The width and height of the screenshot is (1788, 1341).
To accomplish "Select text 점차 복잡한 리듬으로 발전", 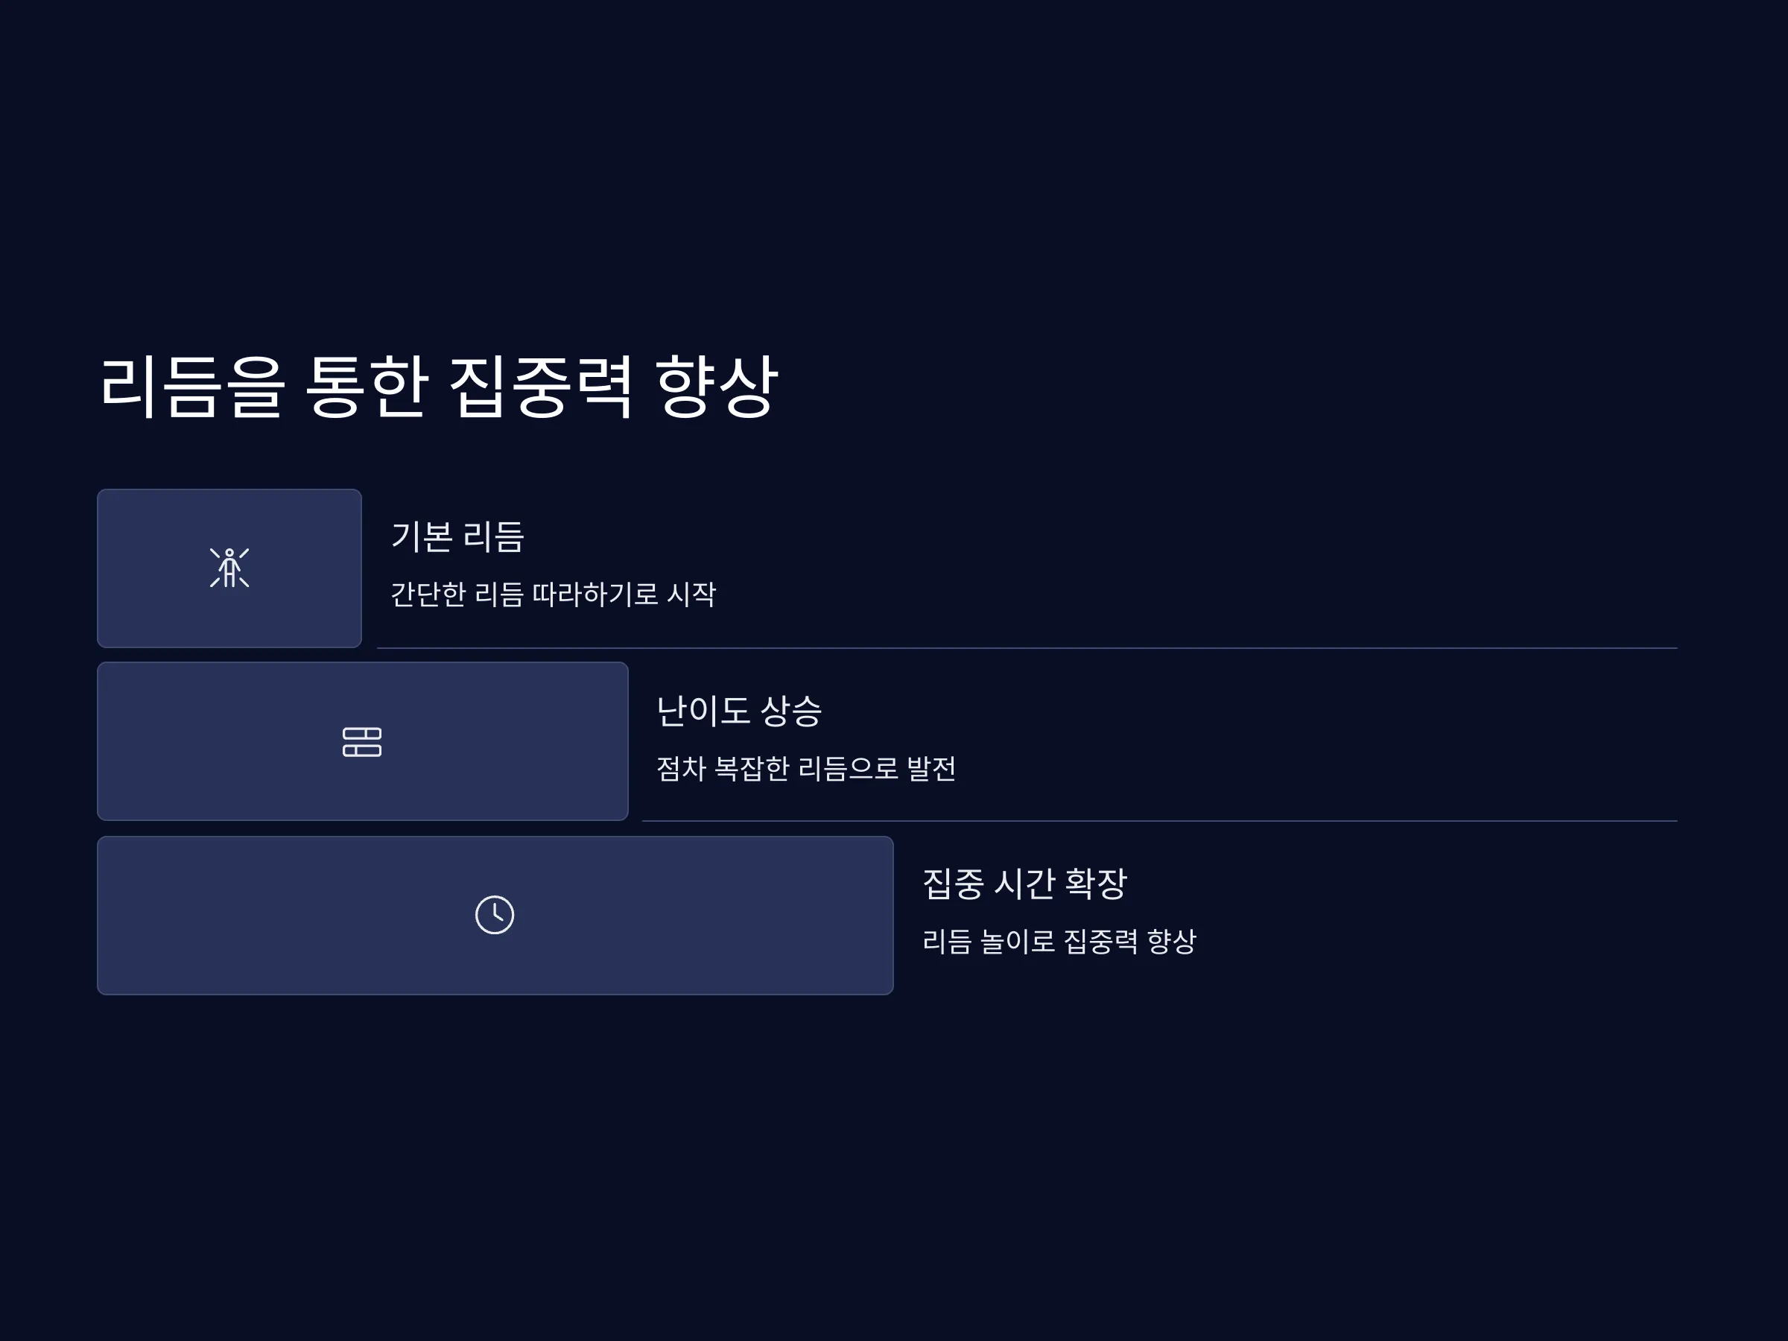I will [x=806, y=768].
